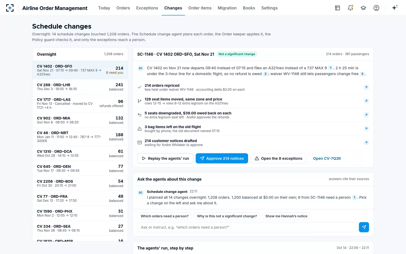Open source citation 3 after waiver WV-1146

click(x=362, y=74)
